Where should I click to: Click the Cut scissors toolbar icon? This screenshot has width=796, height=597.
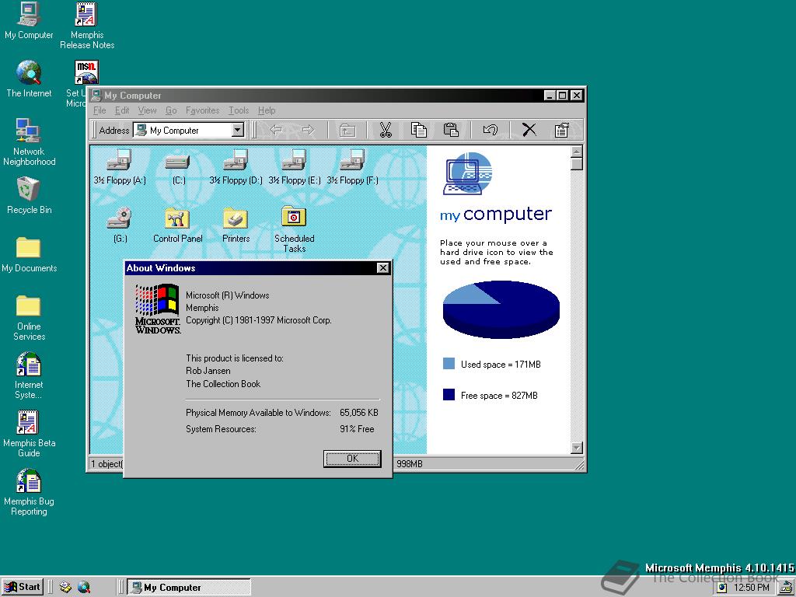(x=386, y=130)
